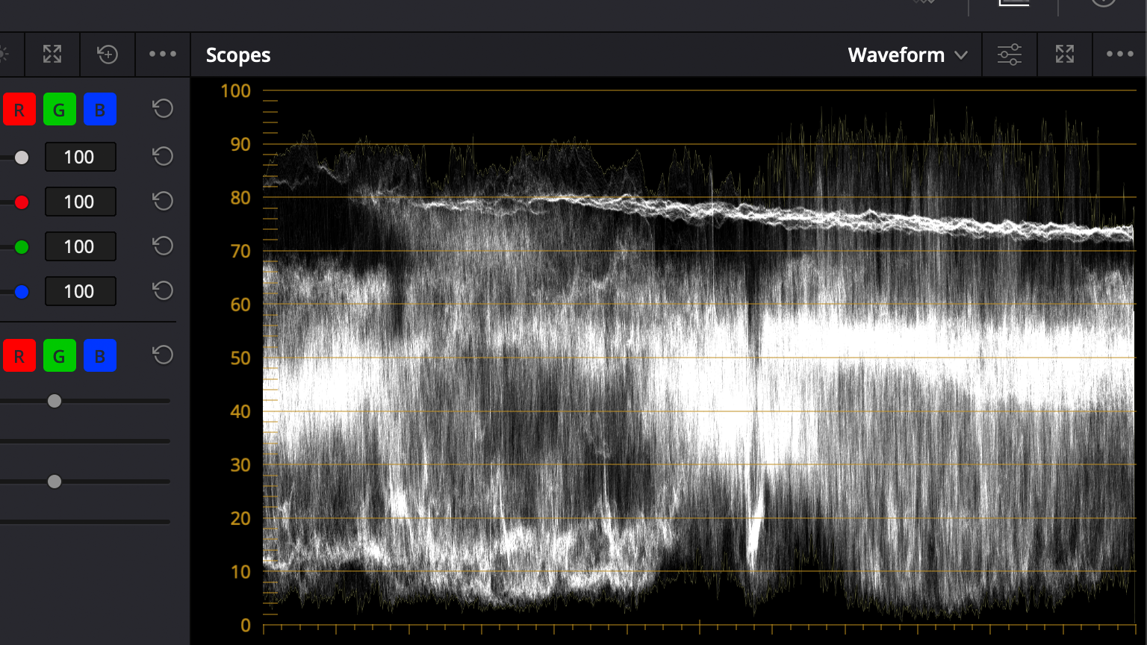The image size is (1147, 645).
Task: Click the circular arrow plus icon in left toolbar
Action: pos(108,54)
